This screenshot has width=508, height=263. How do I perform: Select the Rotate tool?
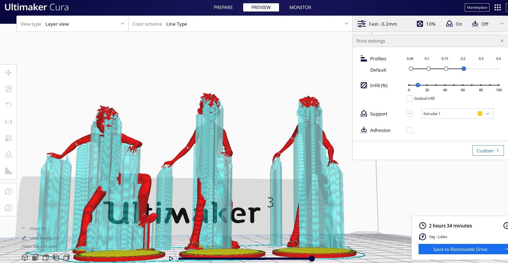pos(8,105)
